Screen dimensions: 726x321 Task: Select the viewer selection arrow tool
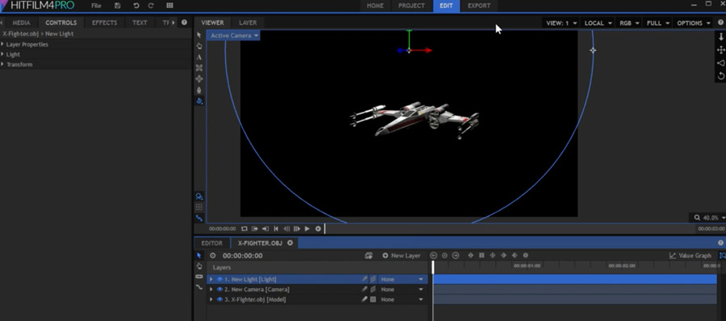tap(199, 35)
